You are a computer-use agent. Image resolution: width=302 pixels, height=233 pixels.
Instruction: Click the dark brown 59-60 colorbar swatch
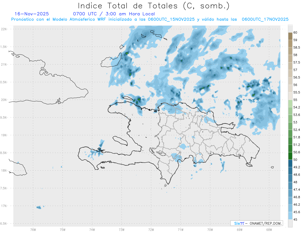point(290,36)
